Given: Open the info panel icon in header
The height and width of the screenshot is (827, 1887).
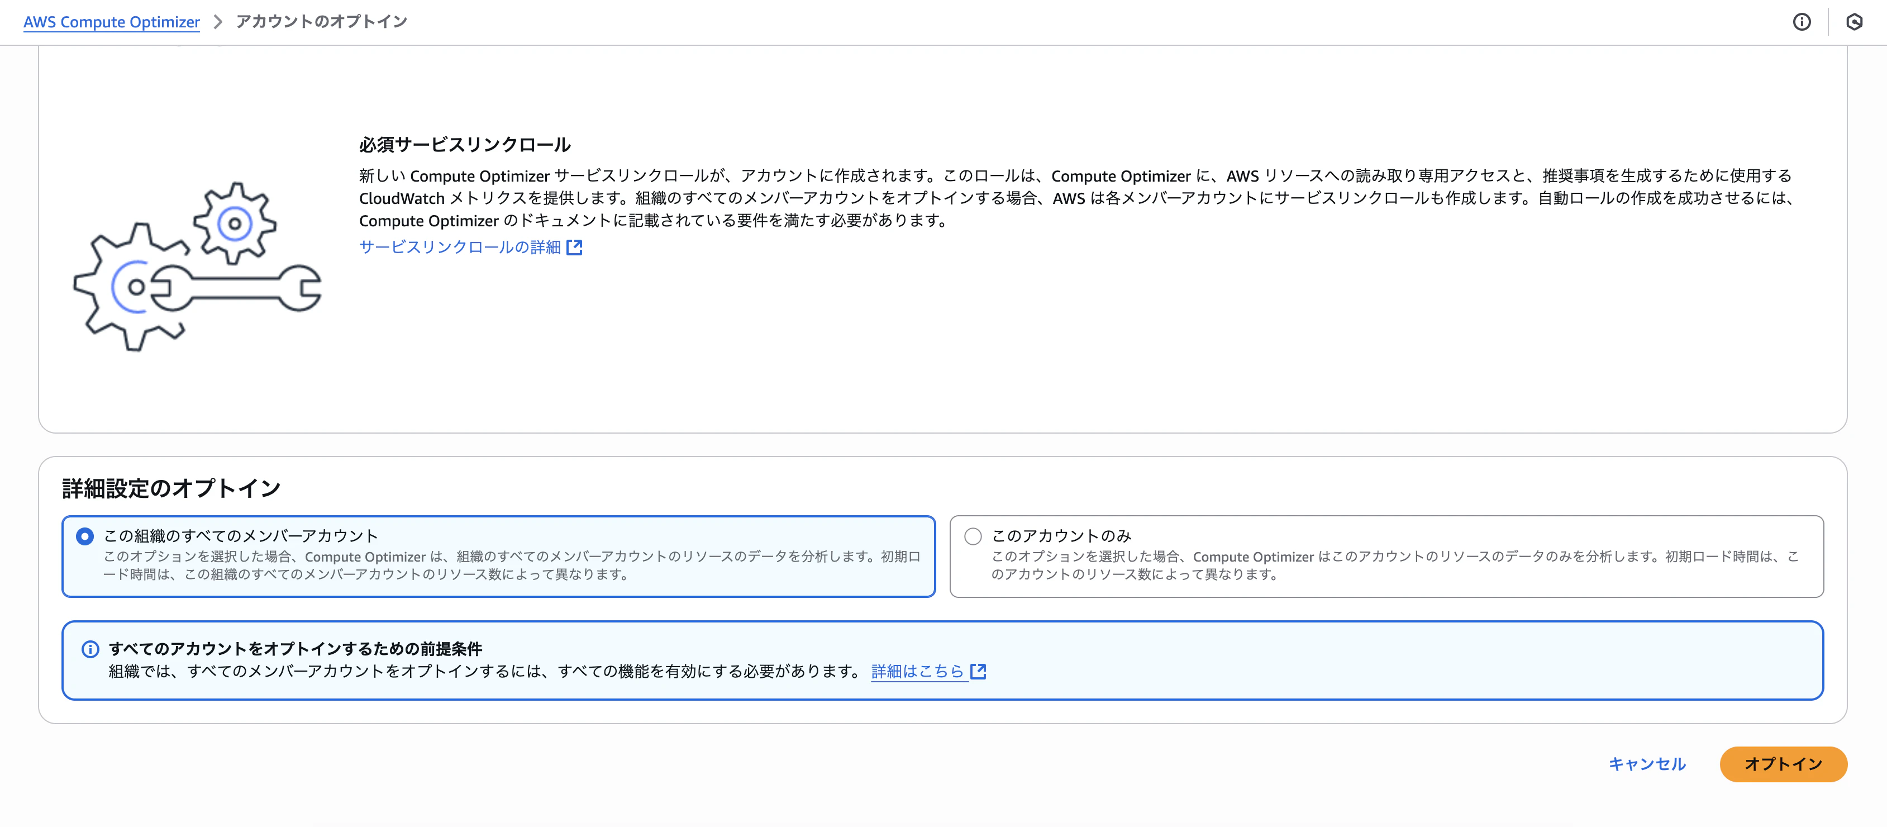Looking at the screenshot, I should pyautogui.click(x=1802, y=22).
